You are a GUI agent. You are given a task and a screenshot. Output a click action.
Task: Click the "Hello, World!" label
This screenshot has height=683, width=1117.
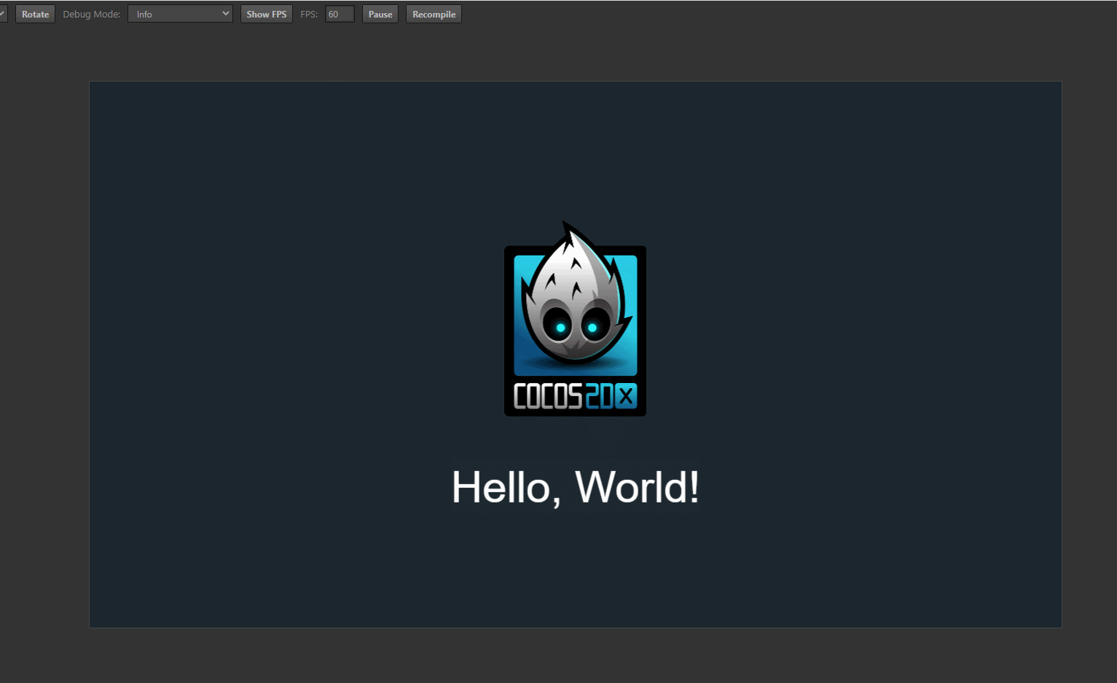[576, 486]
